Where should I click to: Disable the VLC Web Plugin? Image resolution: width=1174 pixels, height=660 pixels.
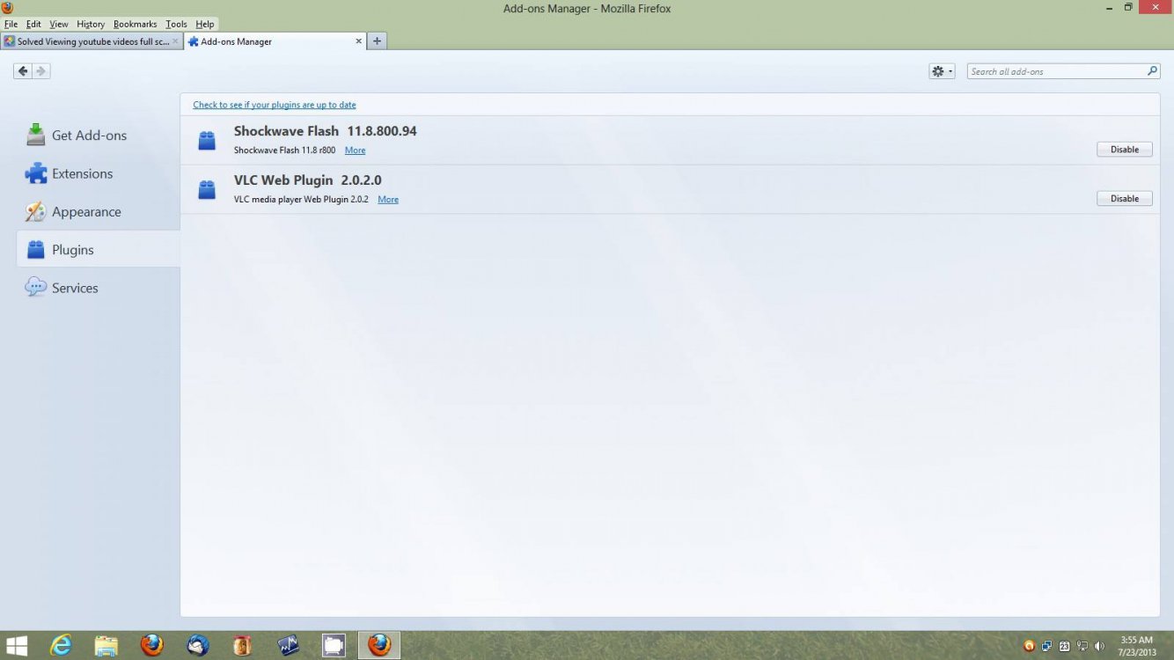(x=1125, y=199)
